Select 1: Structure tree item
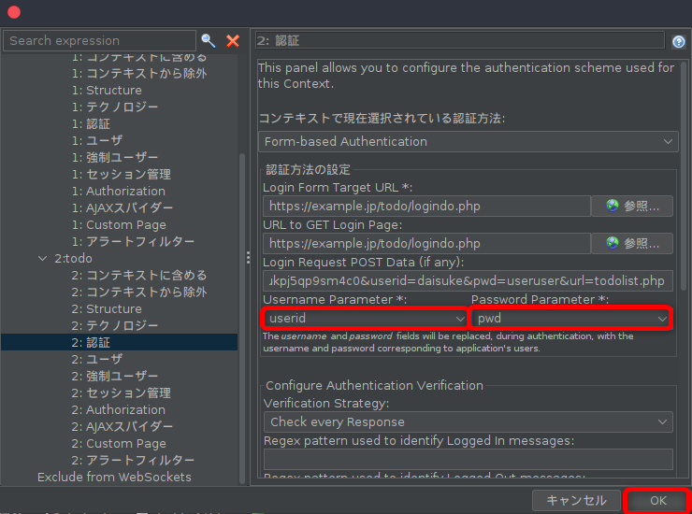692x514 pixels. [x=107, y=90]
